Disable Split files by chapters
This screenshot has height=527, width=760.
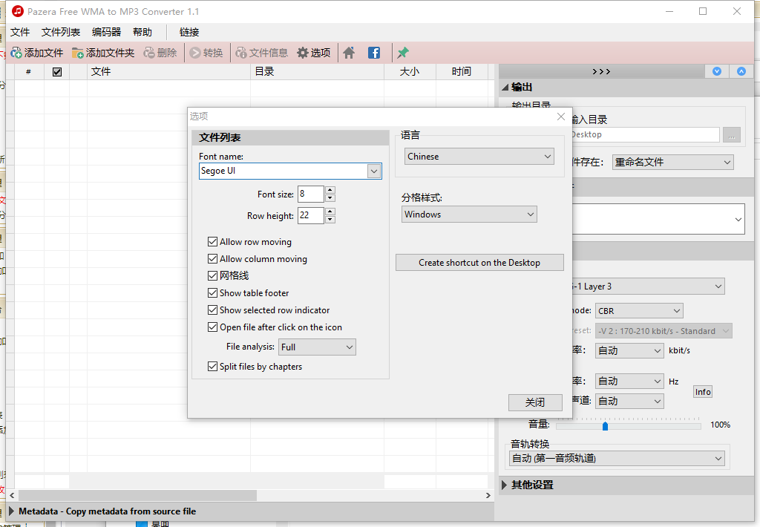(213, 367)
